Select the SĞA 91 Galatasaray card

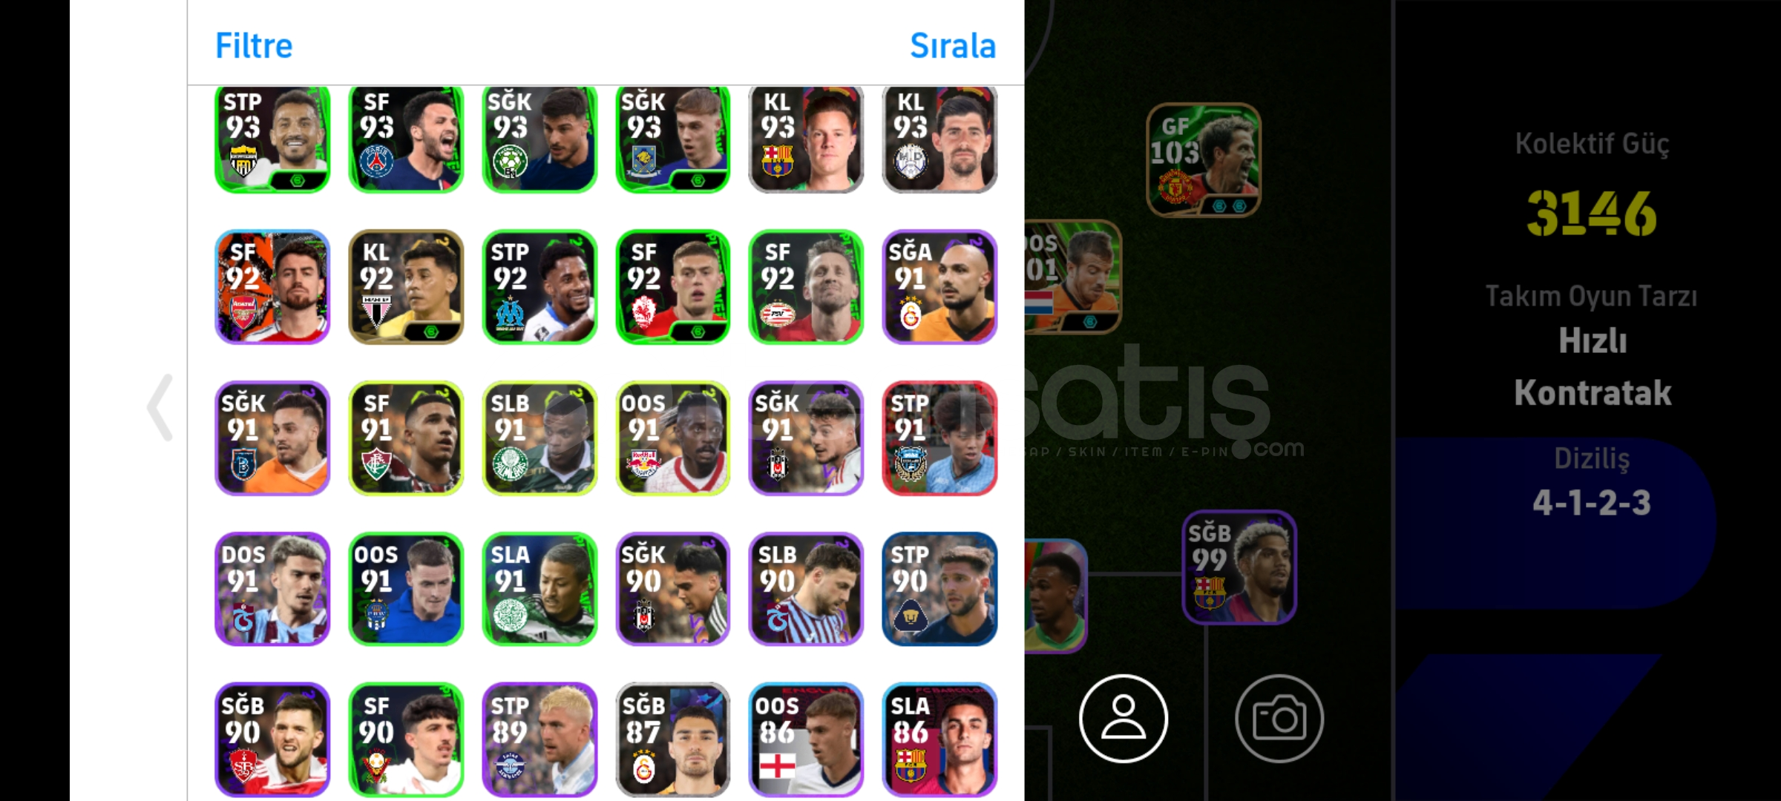pos(939,287)
